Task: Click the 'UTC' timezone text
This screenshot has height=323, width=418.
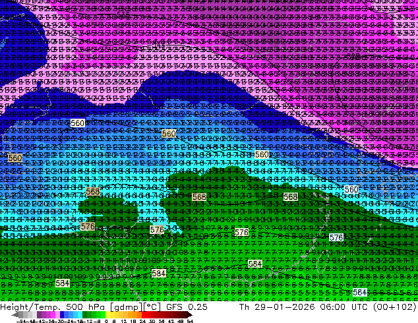Action: click(x=360, y=307)
